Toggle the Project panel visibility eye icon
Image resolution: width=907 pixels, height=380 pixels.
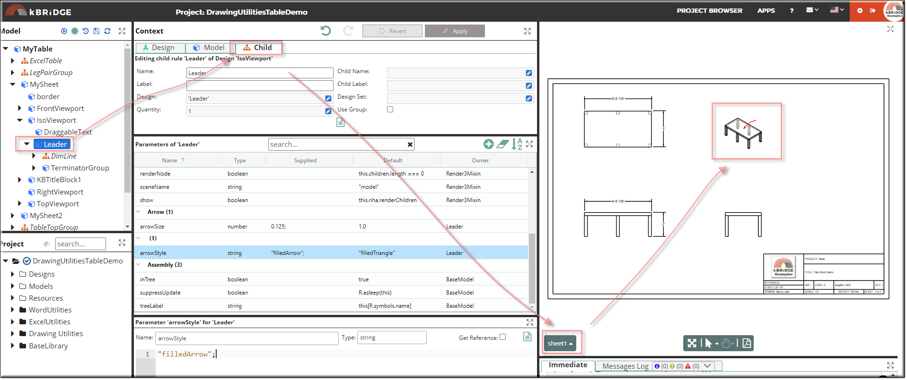point(46,244)
